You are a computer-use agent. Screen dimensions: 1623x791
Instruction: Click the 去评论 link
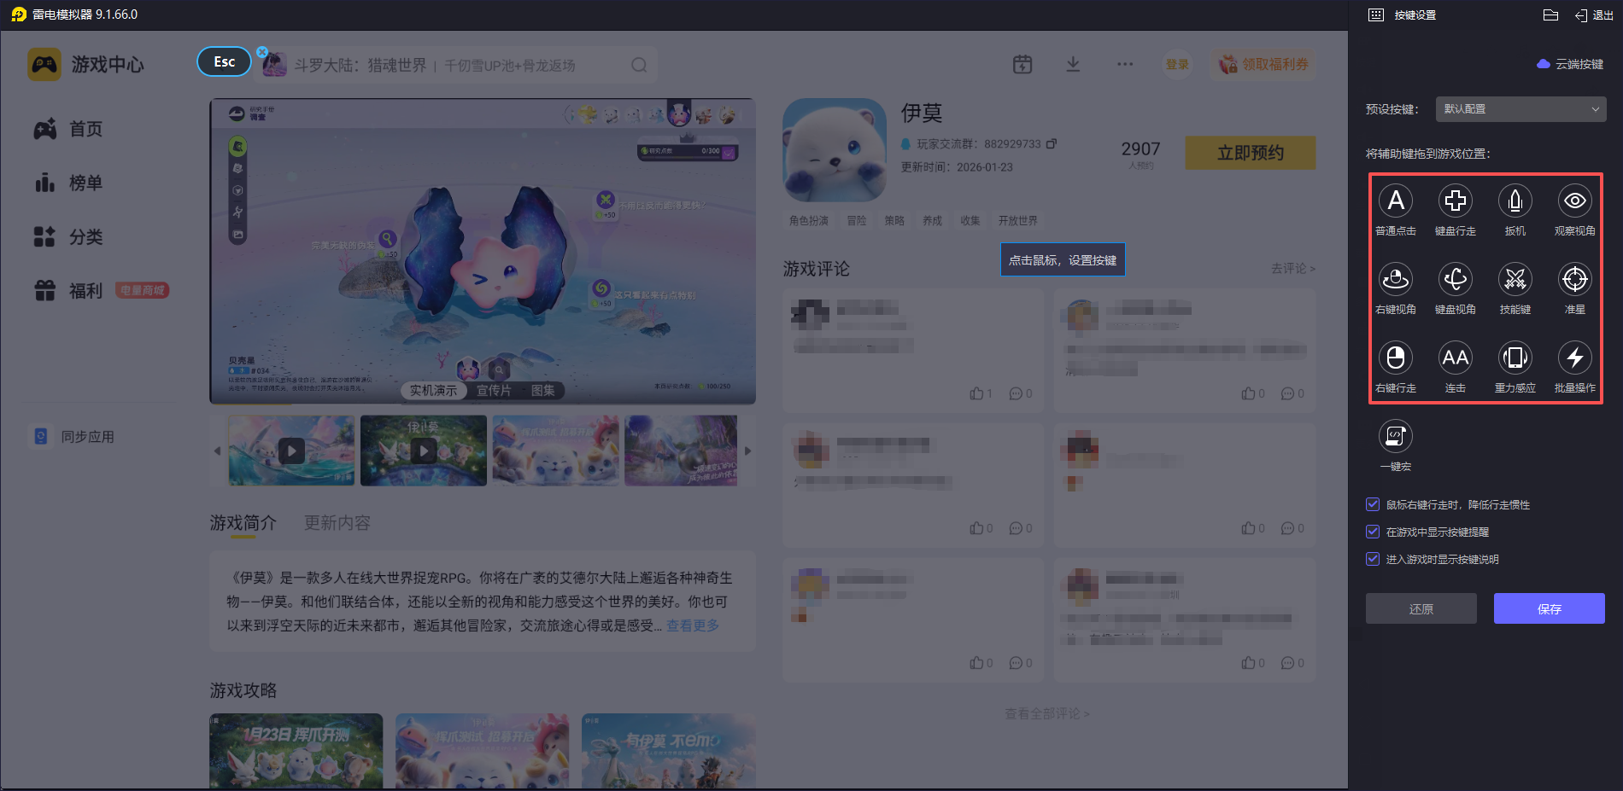pyautogui.click(x=1292, y=268)
